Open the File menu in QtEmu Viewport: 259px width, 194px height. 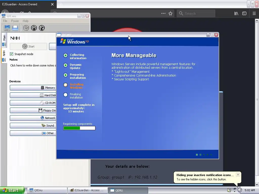5,21
